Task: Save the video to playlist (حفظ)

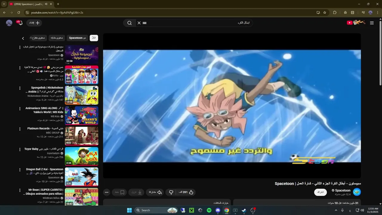Action: (x=119, y=192)
